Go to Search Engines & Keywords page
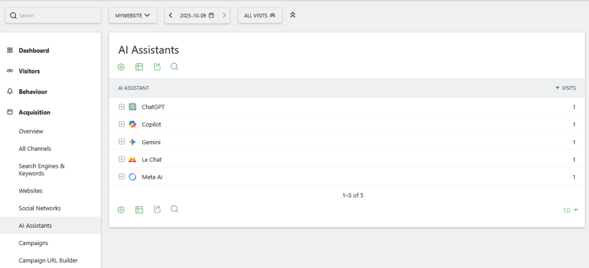This screenshot has width=589, height=268. coord(41,170)
